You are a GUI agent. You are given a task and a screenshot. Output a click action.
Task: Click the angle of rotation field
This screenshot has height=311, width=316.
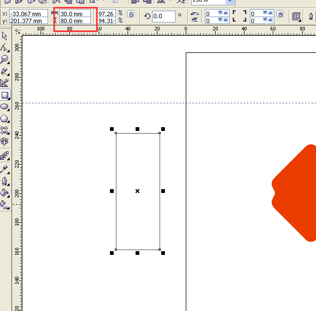pyautogui.click(x=164, y=16)
